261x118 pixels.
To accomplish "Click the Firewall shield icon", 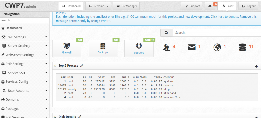I will pos(67,46).
